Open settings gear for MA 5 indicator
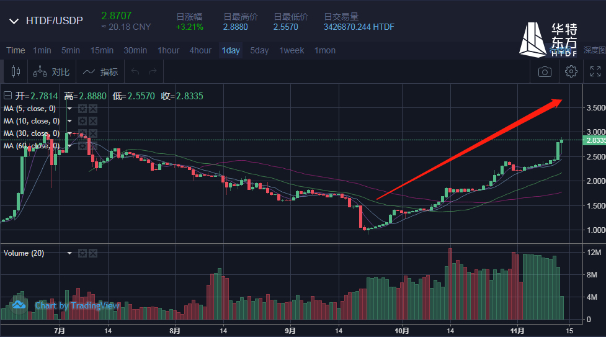This screenshot has height=337, width=606. click(x=82, y=109)
